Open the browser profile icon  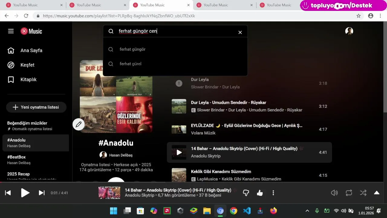tap(371, 16)
